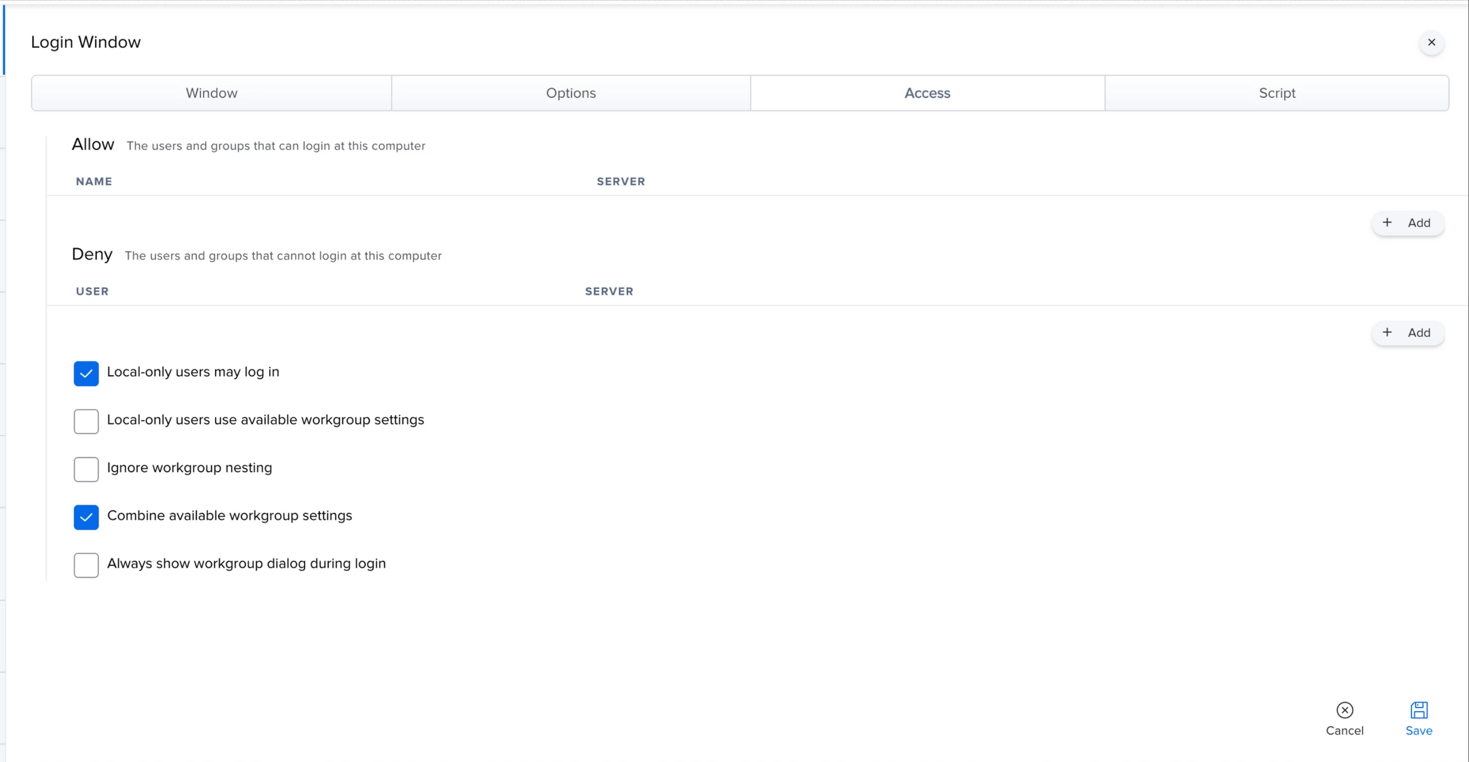
Task: Close the Login Window dialog
Action: click(1431, 42)
